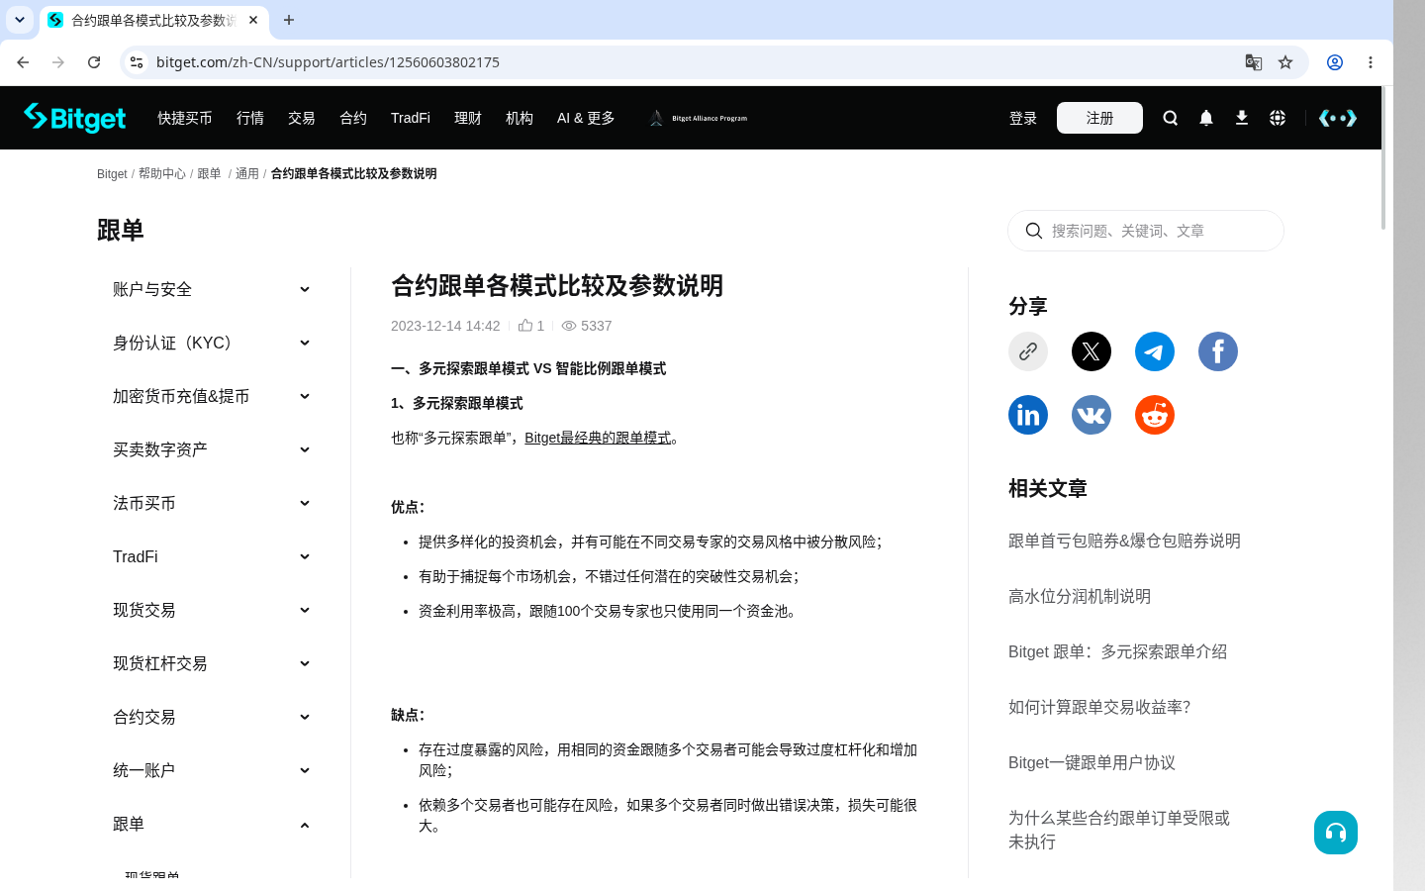The image size is (1425, 891).
Task: Open TradFi header nav menu
Action: 411,118
